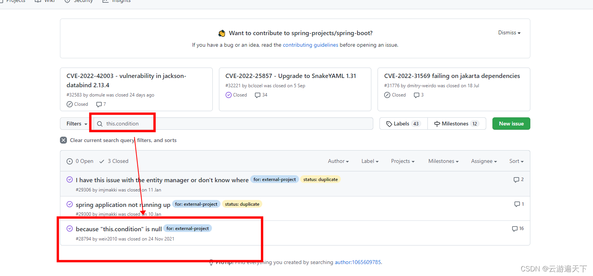
Task: Switch to the 0 Open issues filter
Action: 80,161
